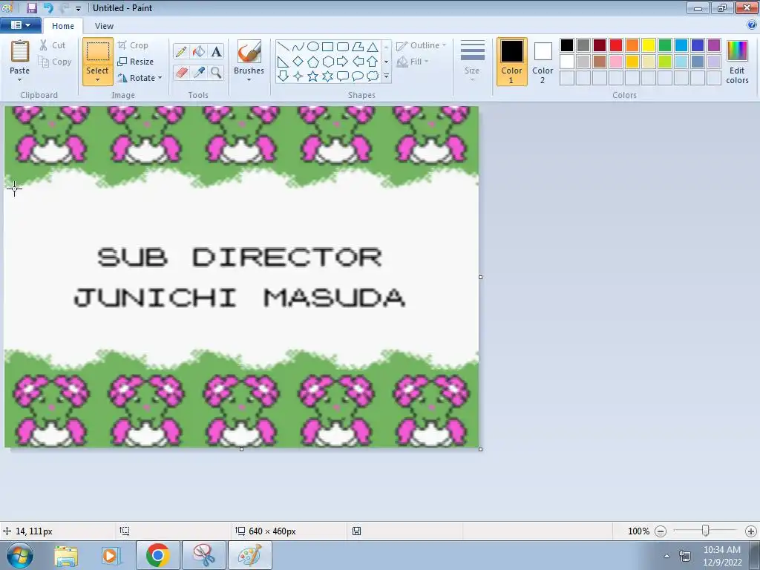The image size is (760, 570).
Task: Open Windows Start button
Action: (x=19, y=555)
